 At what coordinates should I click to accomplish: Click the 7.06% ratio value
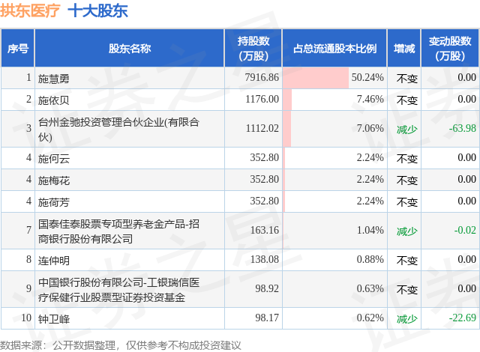coord(370,128)
